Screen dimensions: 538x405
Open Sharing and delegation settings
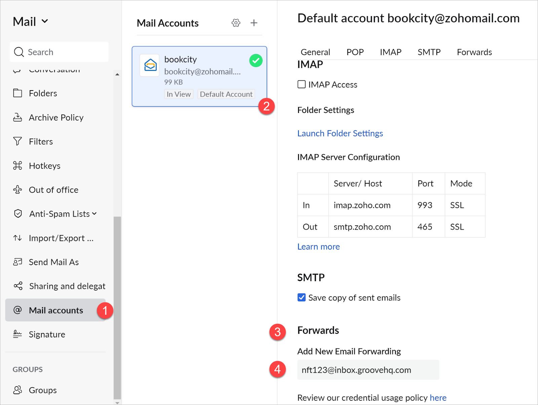click(67, 286)
